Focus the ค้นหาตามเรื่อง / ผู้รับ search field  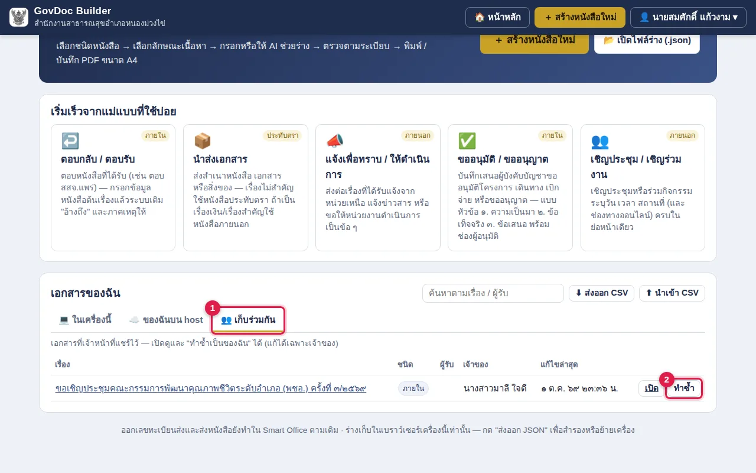tap(493, 293)
